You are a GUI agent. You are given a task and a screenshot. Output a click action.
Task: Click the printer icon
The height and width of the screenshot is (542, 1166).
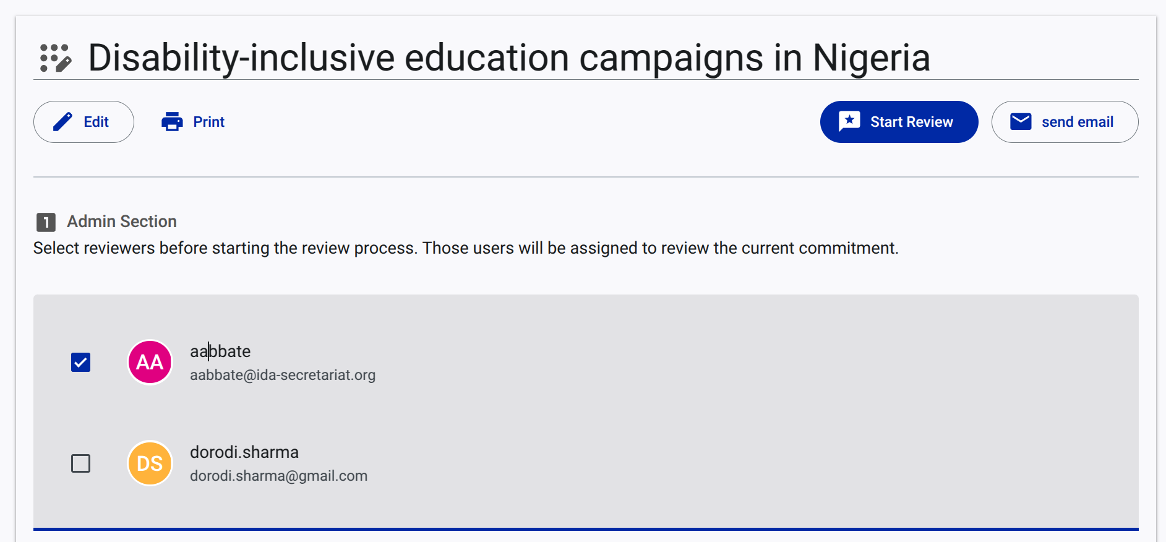pos(172,122)
